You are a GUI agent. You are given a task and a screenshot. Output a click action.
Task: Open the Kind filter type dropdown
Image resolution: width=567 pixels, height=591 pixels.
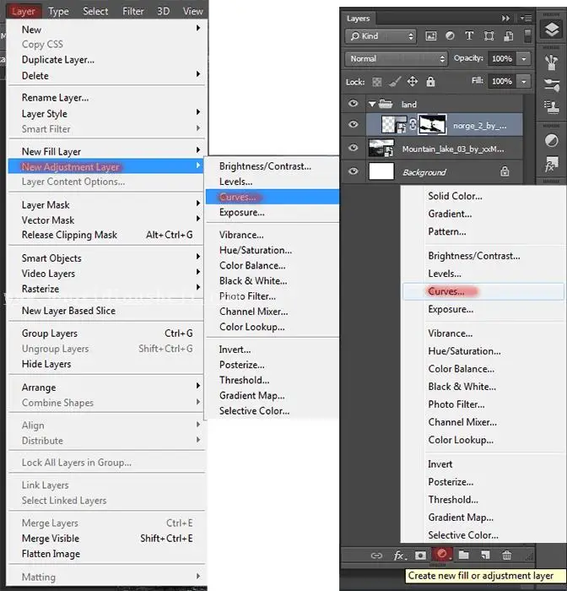(381, 36)
